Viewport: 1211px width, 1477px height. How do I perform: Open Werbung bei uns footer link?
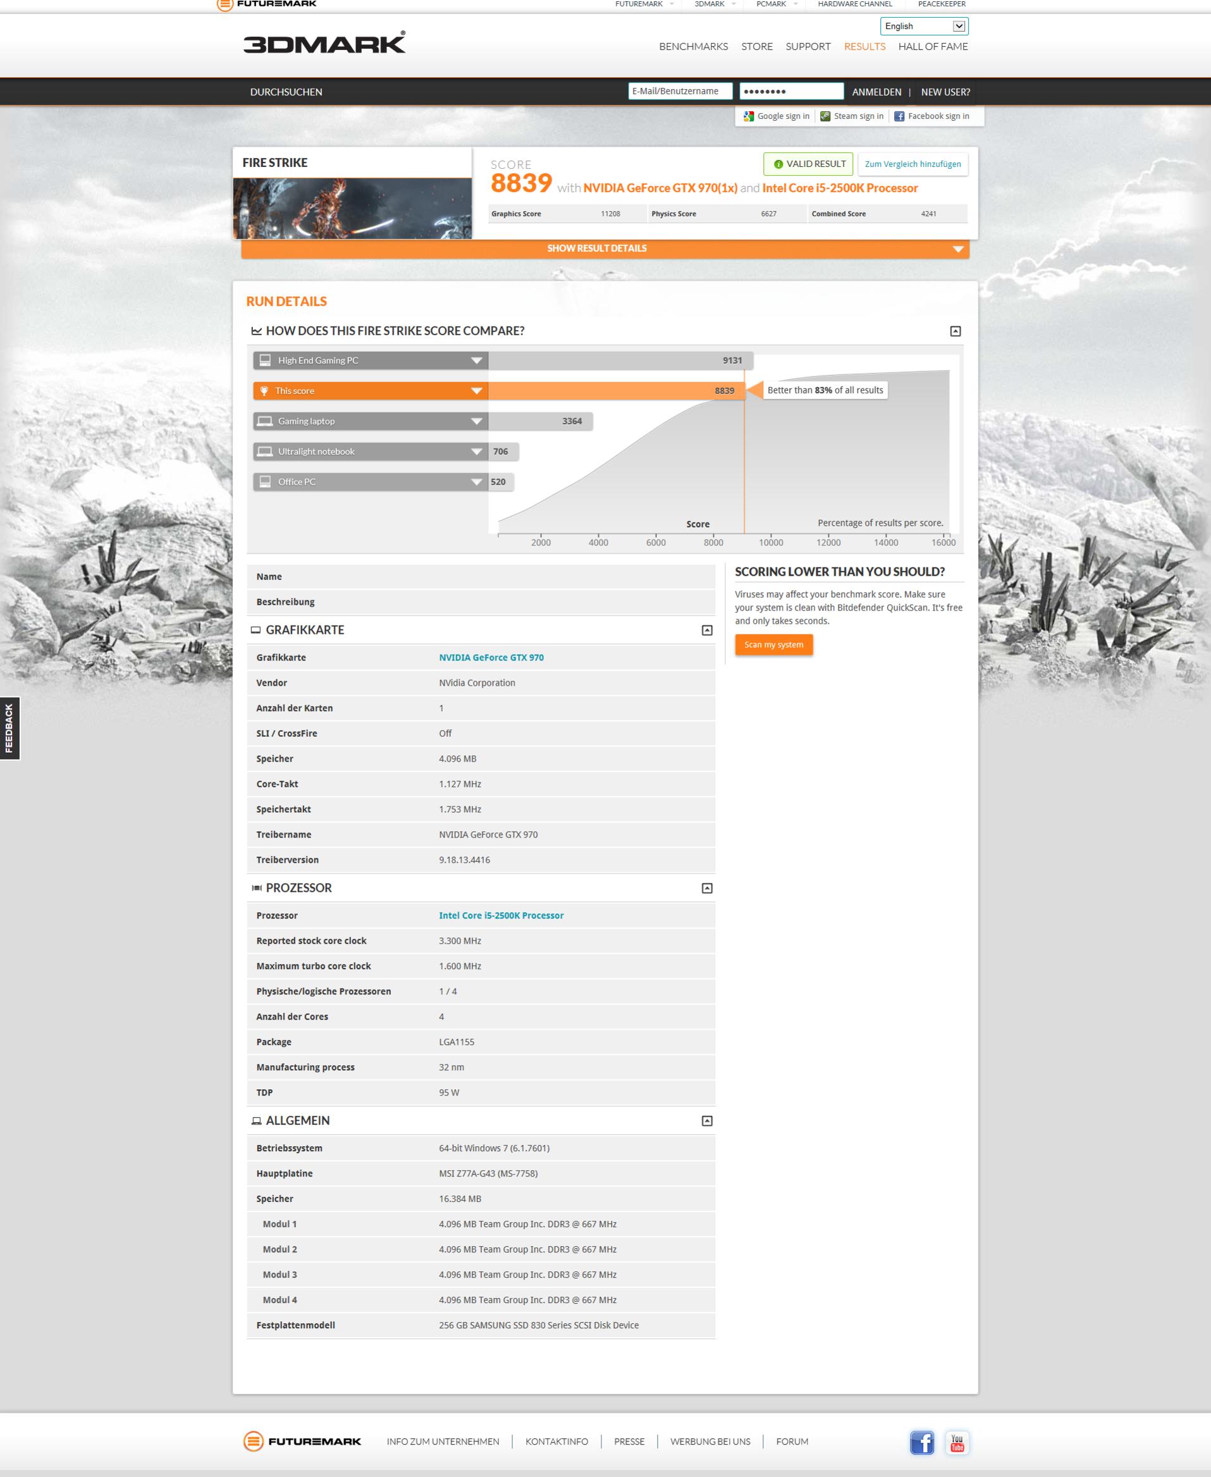[x=710, y=1442]
